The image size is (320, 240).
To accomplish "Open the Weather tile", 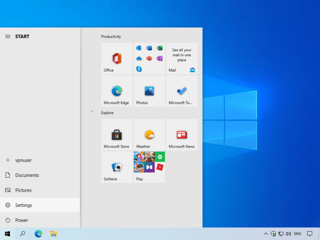I will point(149,135).
